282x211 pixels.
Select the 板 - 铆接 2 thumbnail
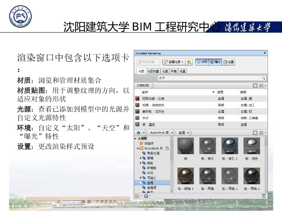pyautogui.click(x=185, y=176)
